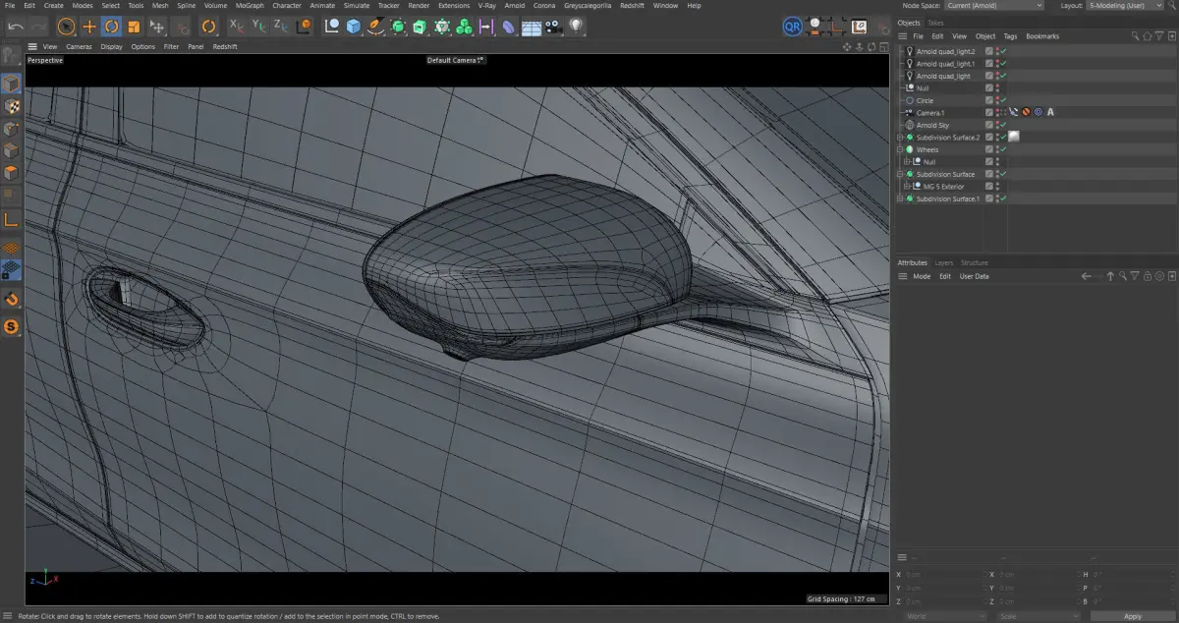
Task: Open the MoGraph menu
Action: (x=250, y=6)
